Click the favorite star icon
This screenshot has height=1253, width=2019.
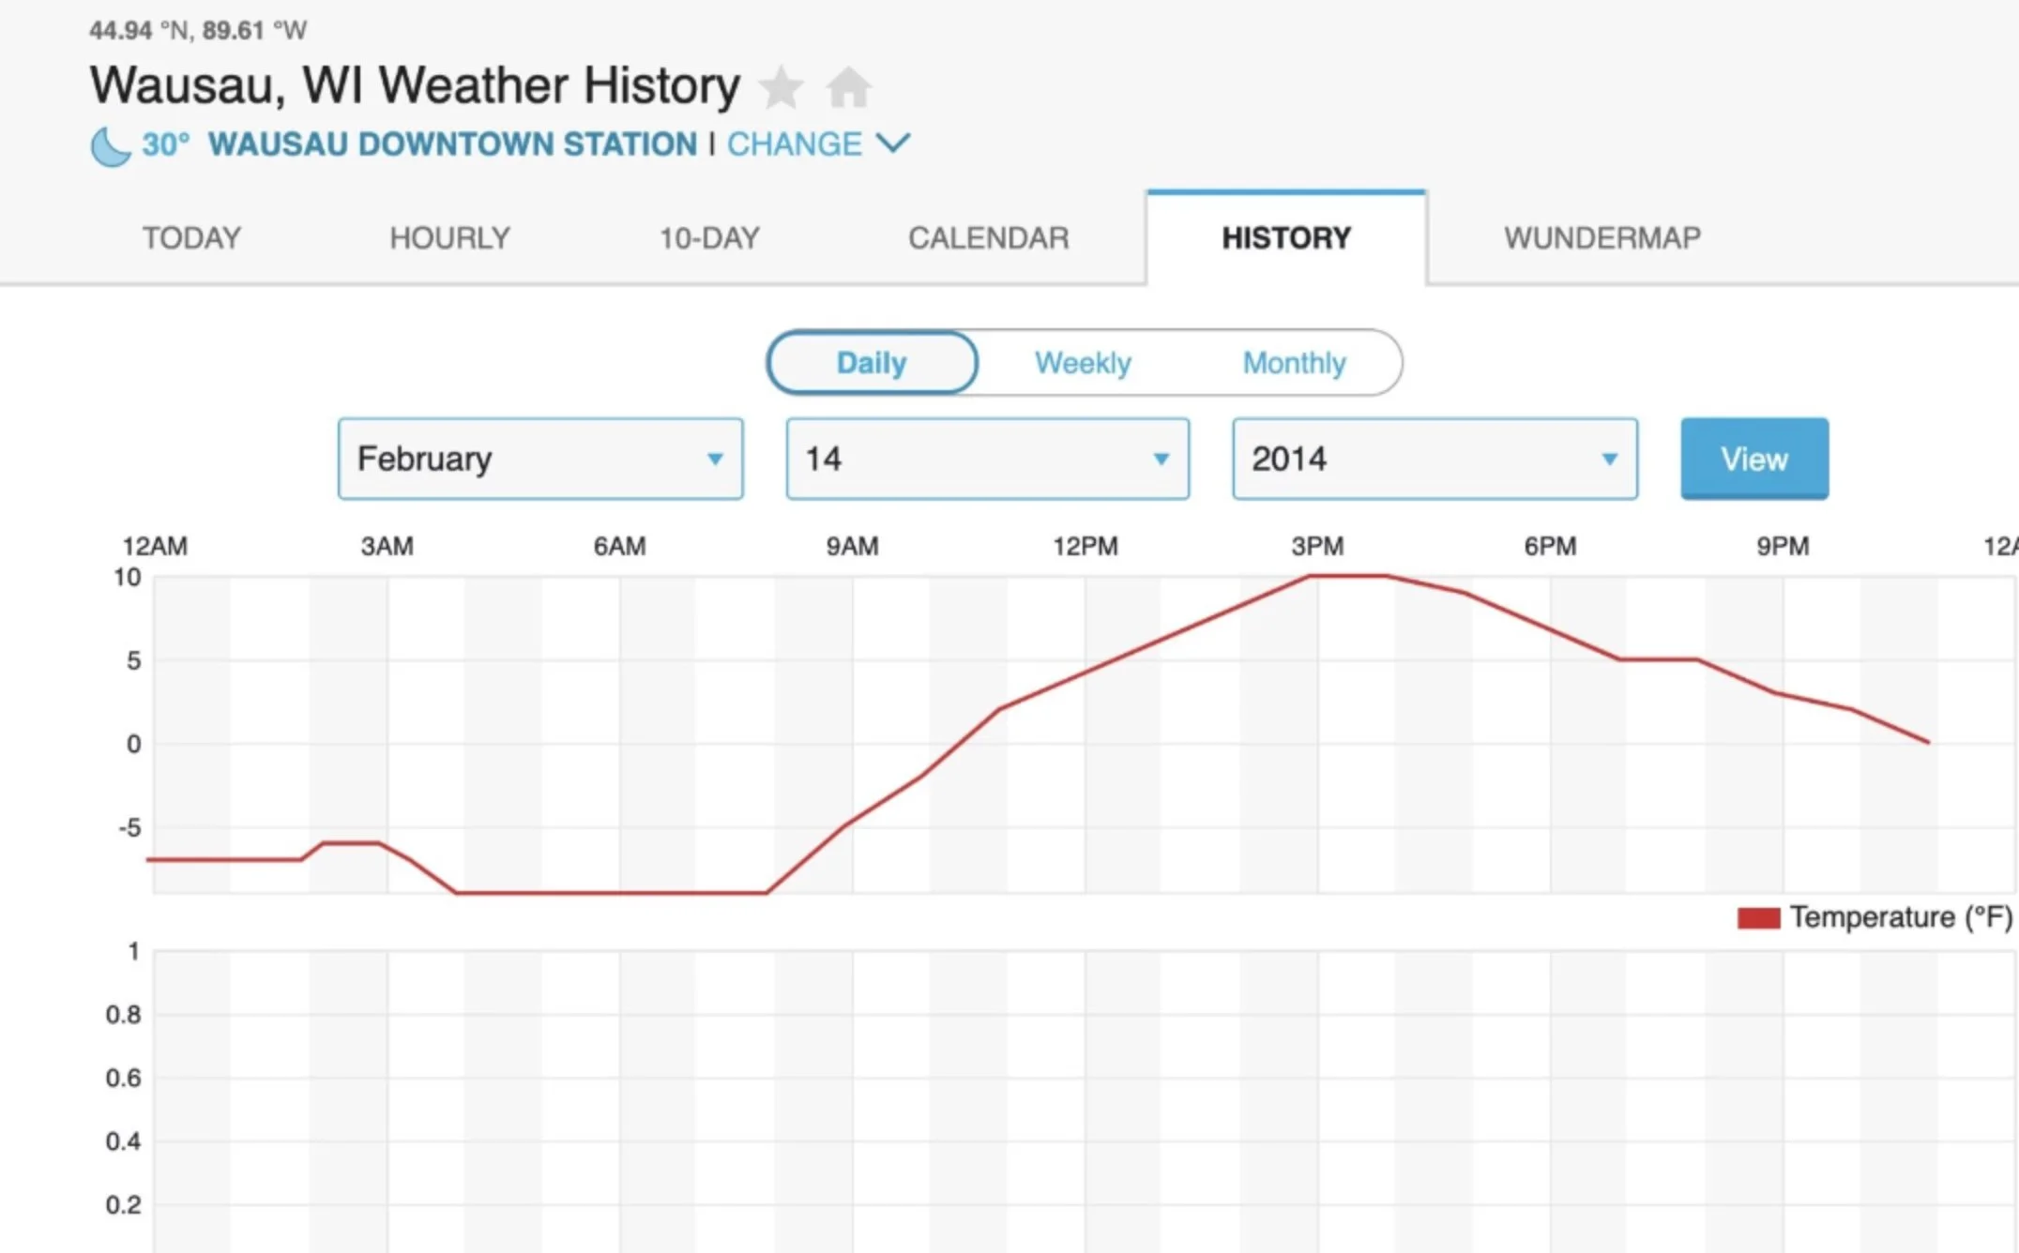(x=781, y=88)
